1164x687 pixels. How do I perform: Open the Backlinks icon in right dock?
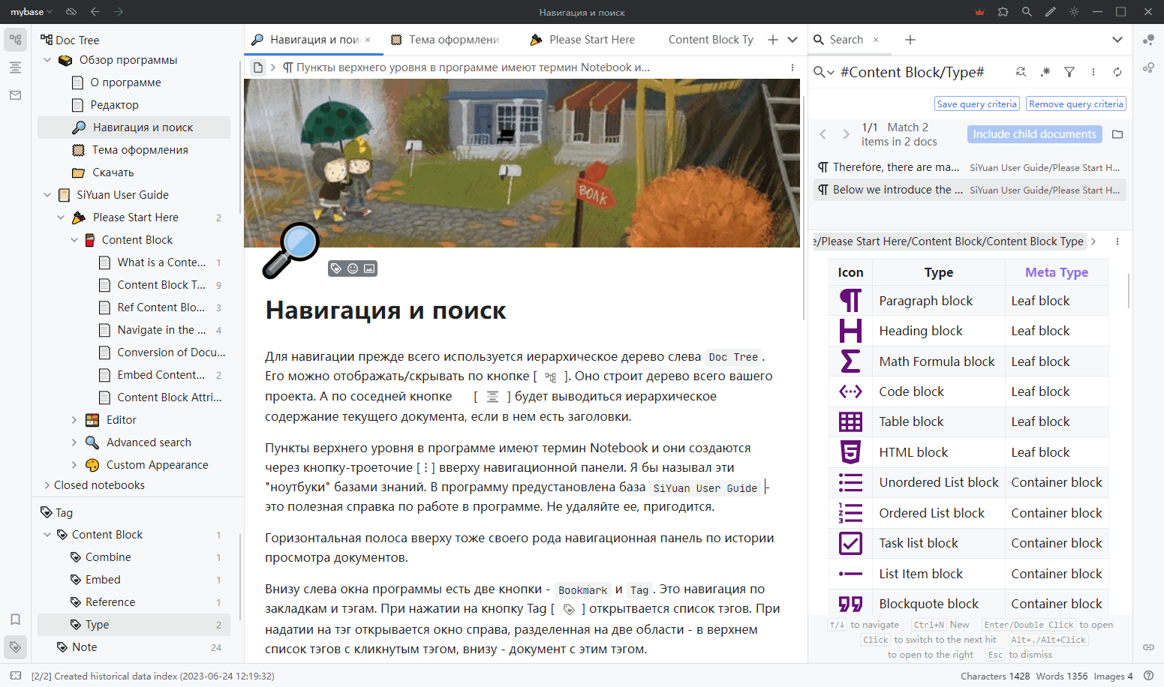(x=1148, y=646)
